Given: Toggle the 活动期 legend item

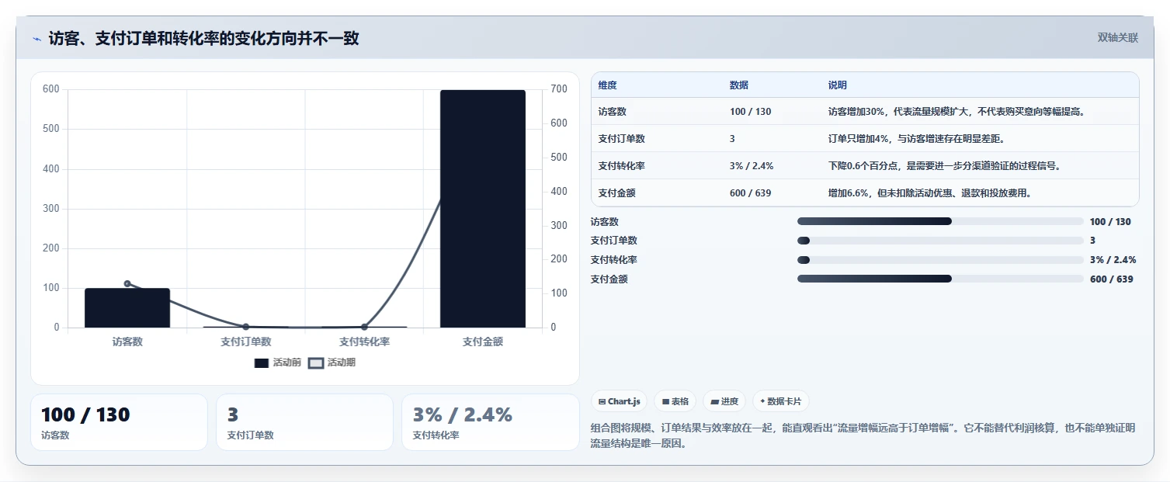Looking at the screenshot, I should [x=332, y=362].
